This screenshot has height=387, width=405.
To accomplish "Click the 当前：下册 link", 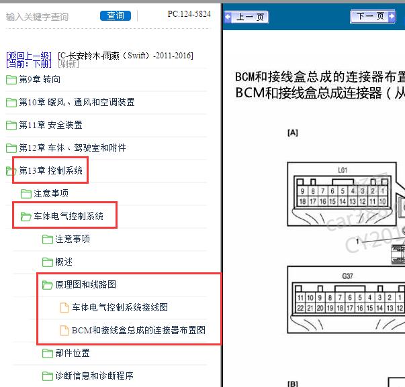I will pos(29,64).
